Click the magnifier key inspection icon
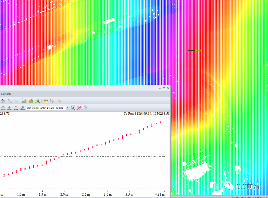Viewport: 268px width, 198px height. [22, 108]
